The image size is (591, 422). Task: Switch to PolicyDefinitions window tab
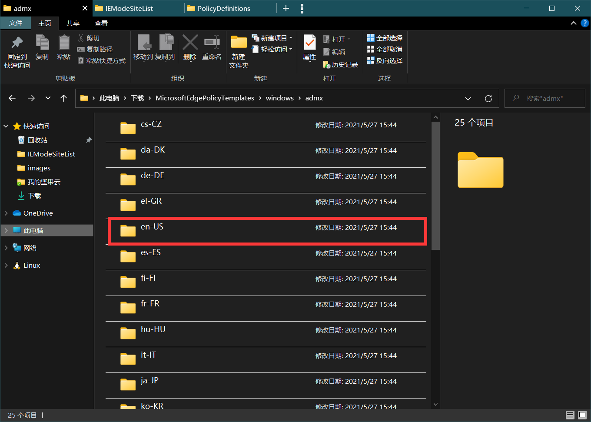[230, 8]
